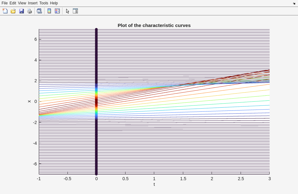
Task: Insert a legend using the toolbar icon
Action: coord(57,11)
